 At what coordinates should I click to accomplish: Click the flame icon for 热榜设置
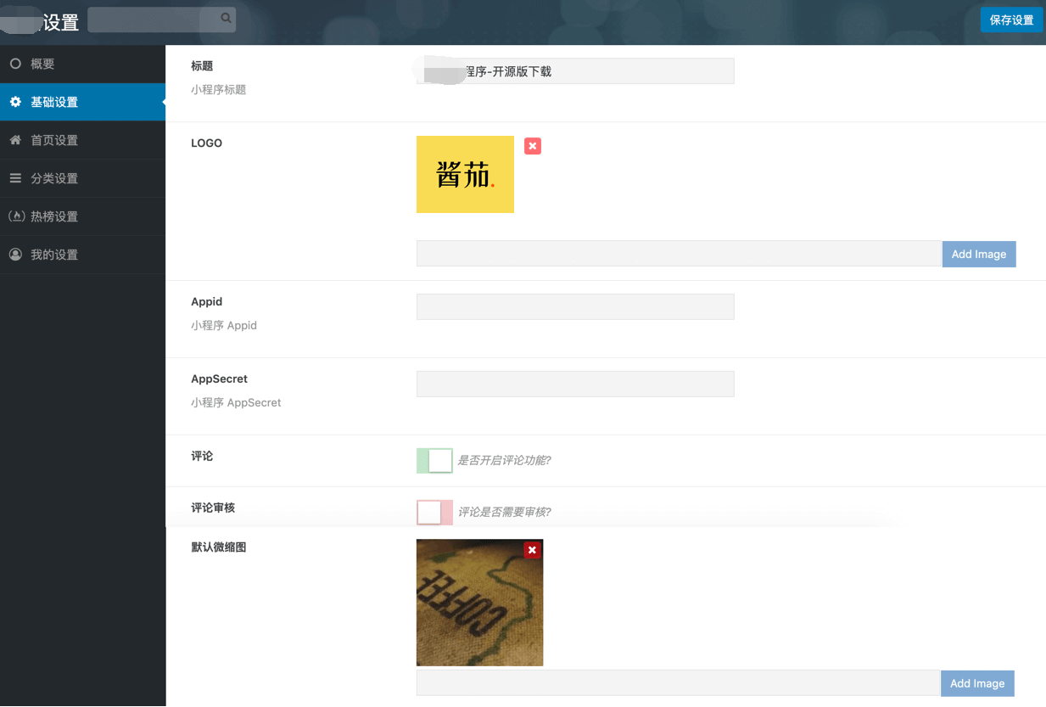[x=16, y=216]
